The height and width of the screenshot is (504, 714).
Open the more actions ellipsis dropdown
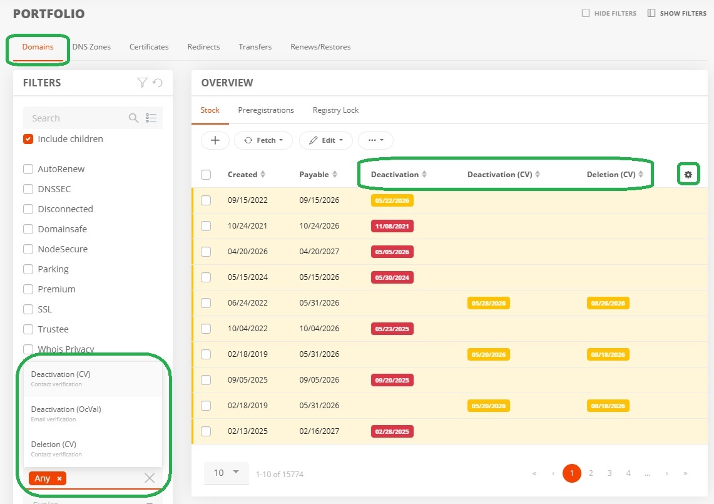point(375,140)
